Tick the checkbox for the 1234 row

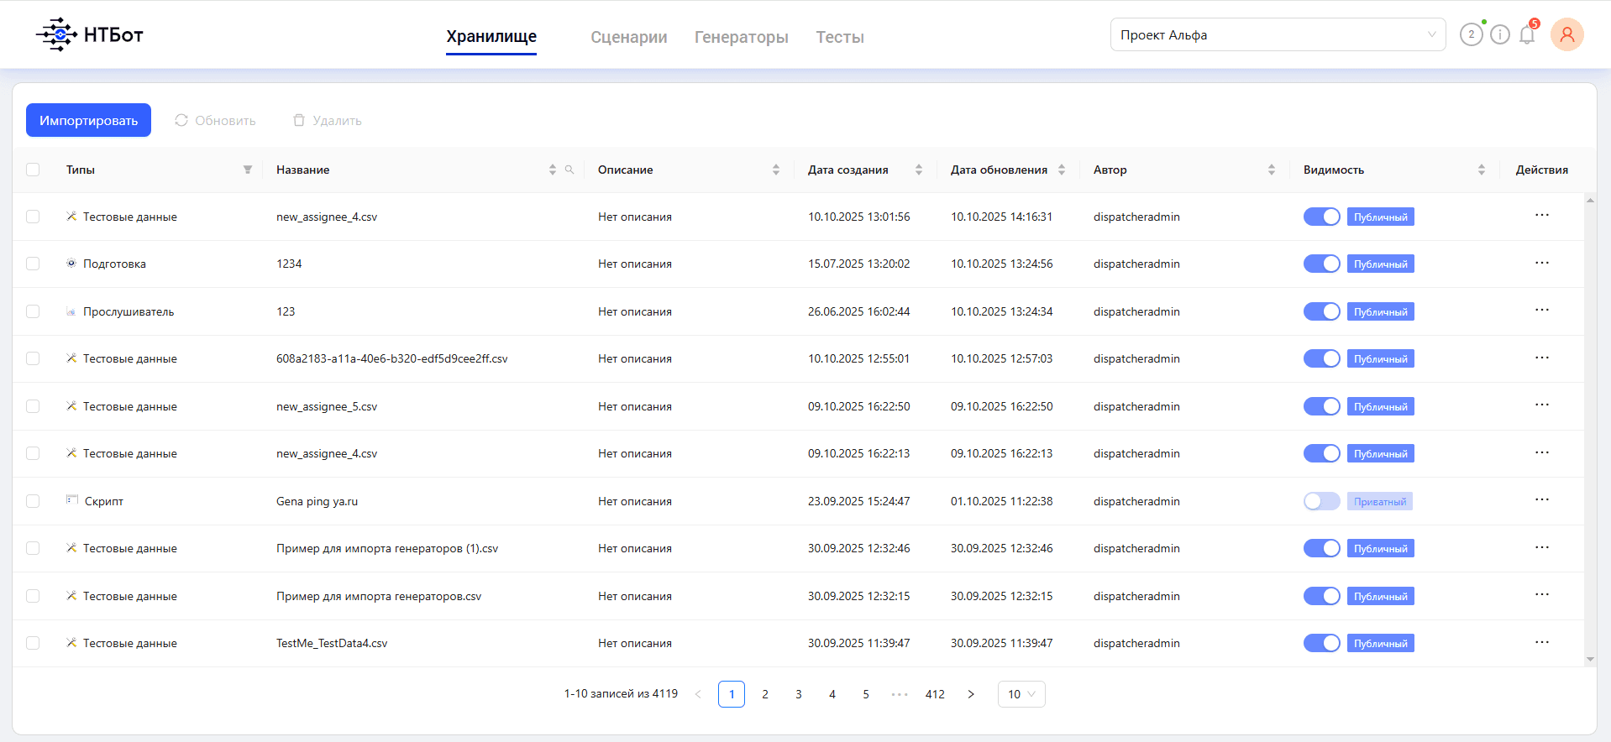(33, 264)
